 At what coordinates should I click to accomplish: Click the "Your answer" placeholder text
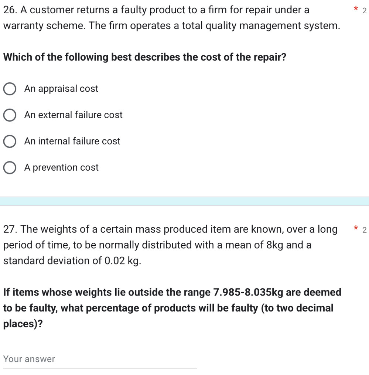tap(29, 359)
